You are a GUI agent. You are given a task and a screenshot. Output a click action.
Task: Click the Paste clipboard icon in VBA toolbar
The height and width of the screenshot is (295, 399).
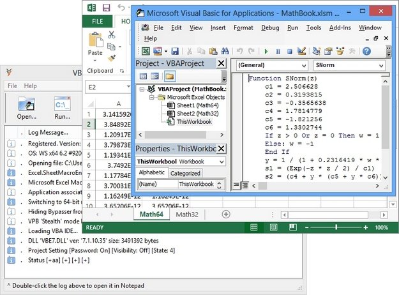tap(213, 51)
